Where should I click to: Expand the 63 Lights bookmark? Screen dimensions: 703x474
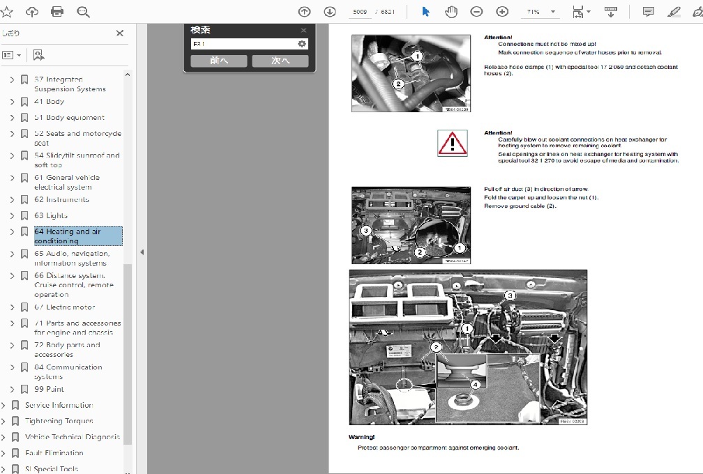point(12,216)
